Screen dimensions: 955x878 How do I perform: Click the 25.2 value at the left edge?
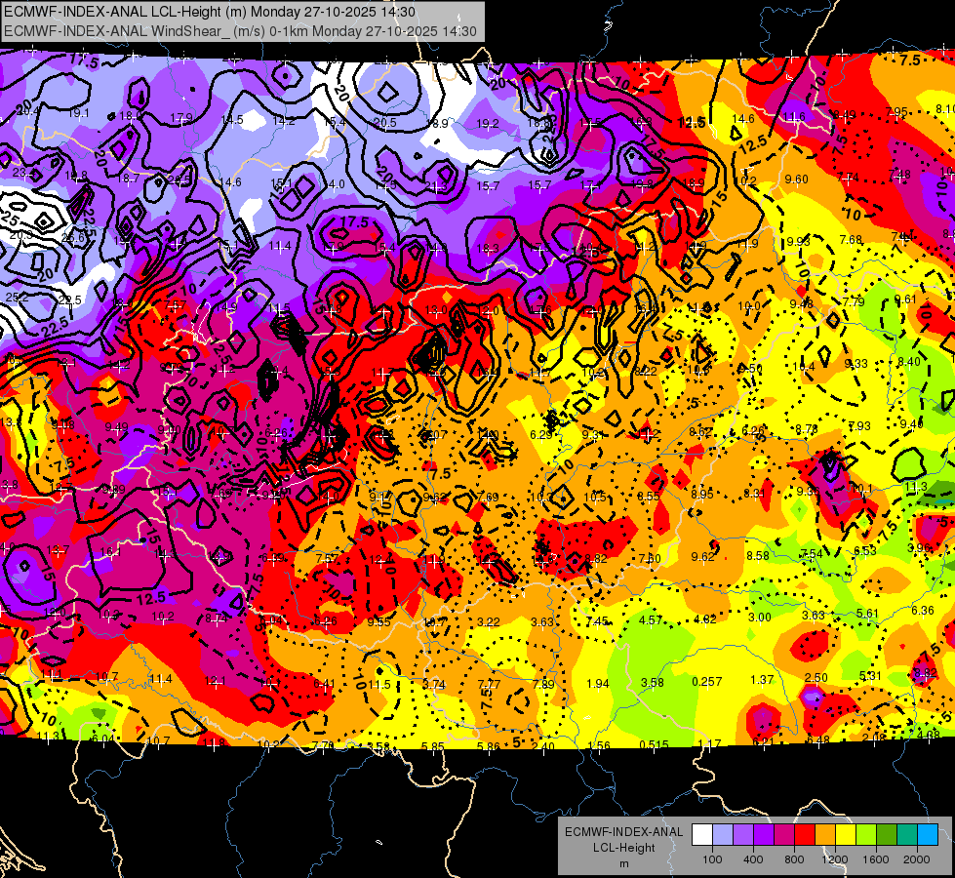coord(17,298)
